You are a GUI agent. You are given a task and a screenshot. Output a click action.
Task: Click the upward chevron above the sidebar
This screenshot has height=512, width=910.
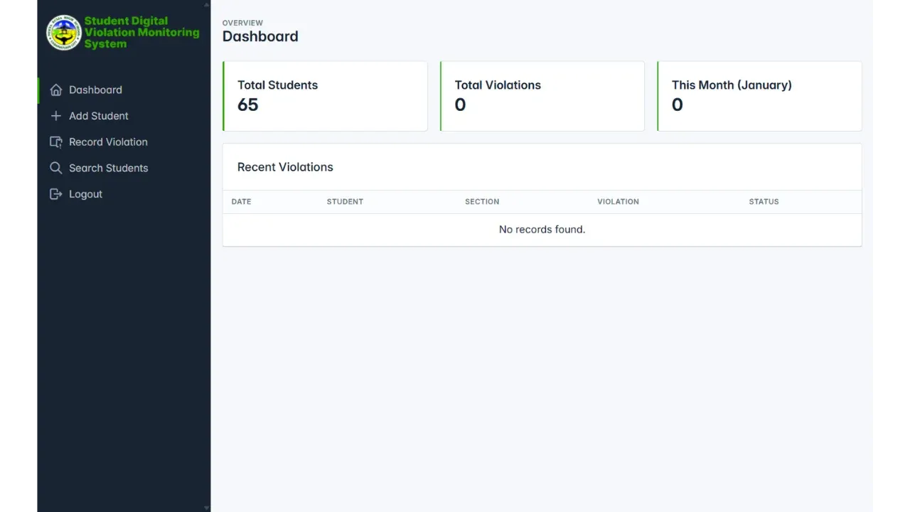pos(206,6)
